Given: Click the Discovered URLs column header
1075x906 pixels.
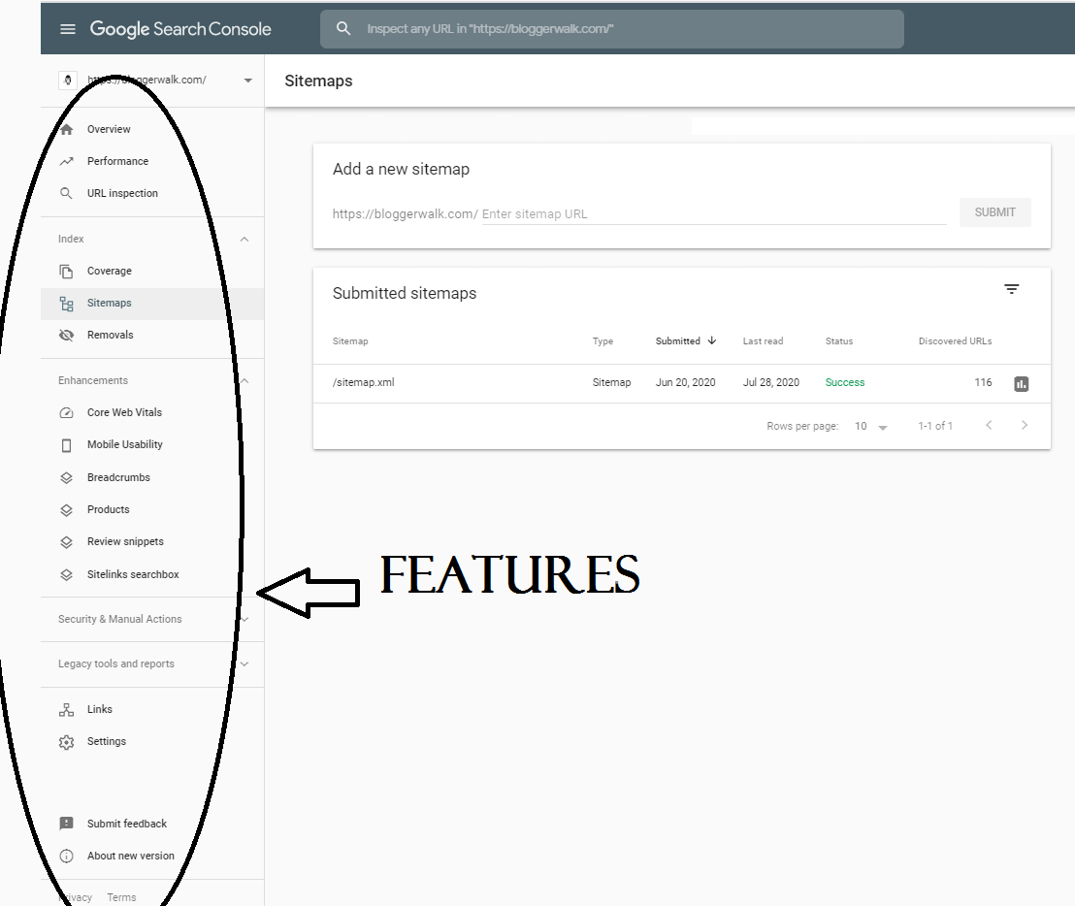Looking at the screenshot, I should tap(955, 340).
